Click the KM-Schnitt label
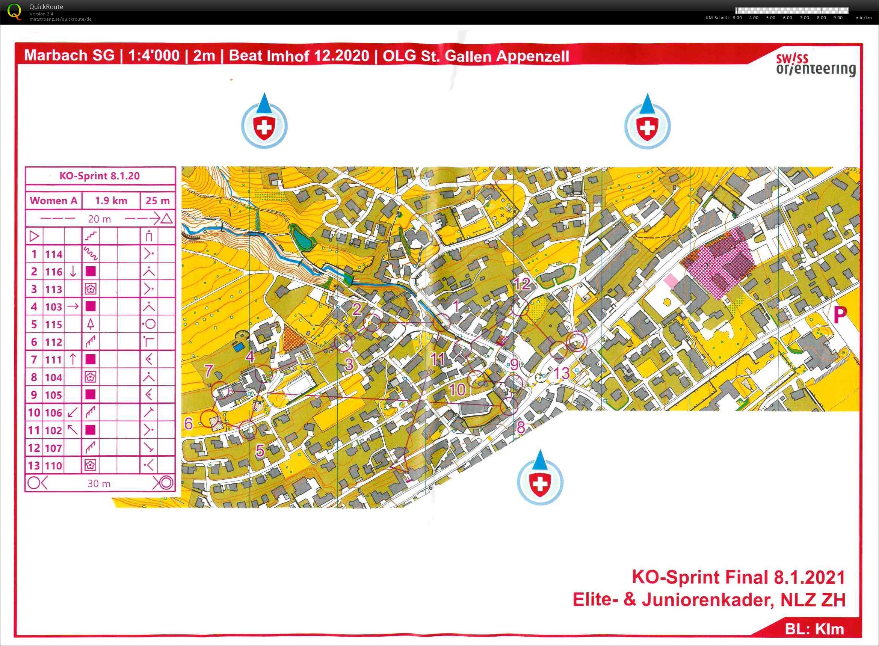 coord(717,18)
